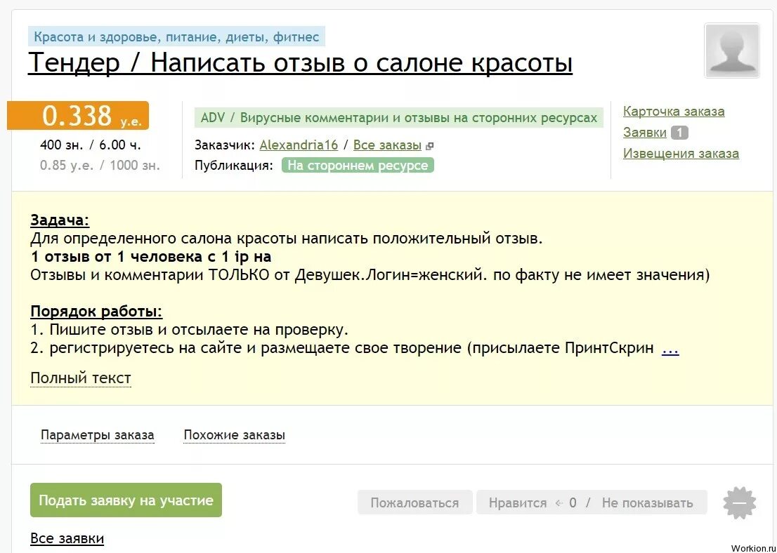Open customer's other orders via external link icon

[428, 145]
